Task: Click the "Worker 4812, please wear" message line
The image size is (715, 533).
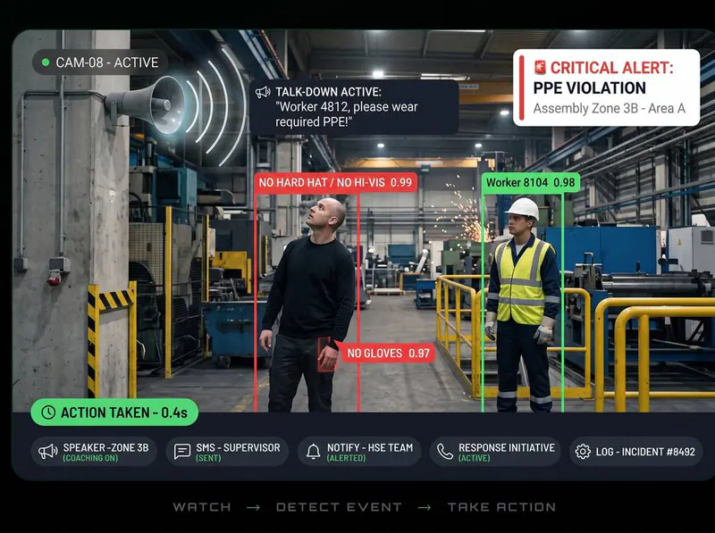Action: pos(349,107)
